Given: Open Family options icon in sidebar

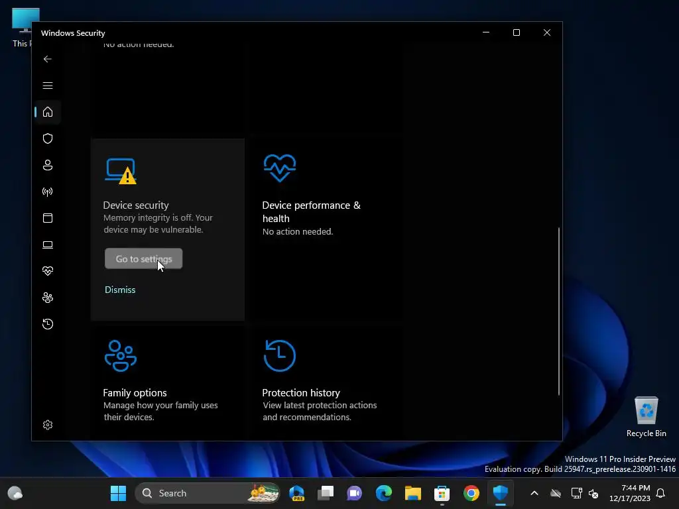Looking at the screenshot, I should click(x=48, y=298).
